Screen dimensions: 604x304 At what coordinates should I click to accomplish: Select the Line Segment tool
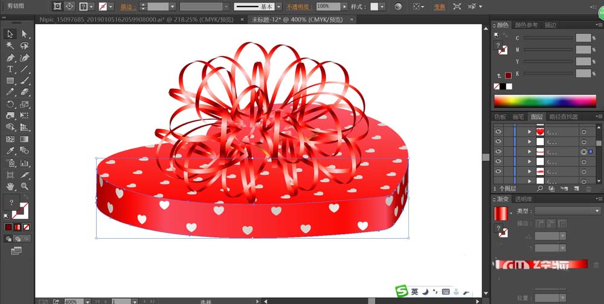(24, 70)
